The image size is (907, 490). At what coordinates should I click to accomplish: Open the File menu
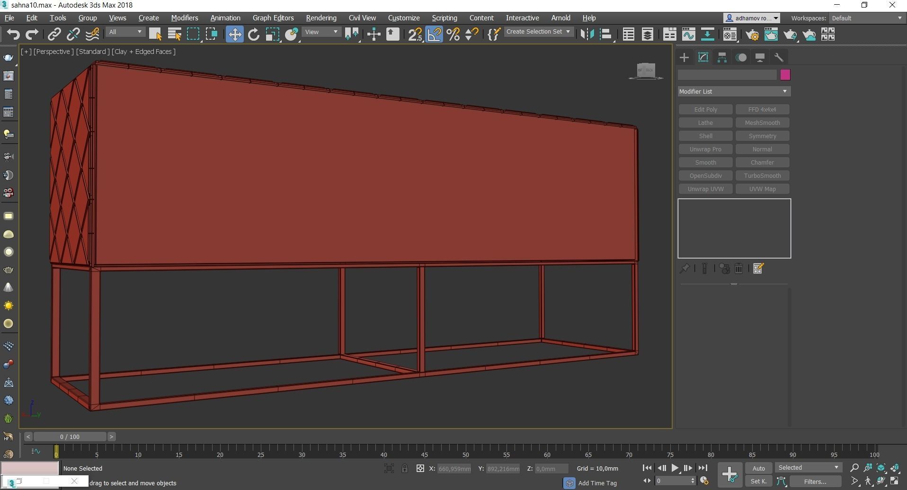(x=9, y=18)
